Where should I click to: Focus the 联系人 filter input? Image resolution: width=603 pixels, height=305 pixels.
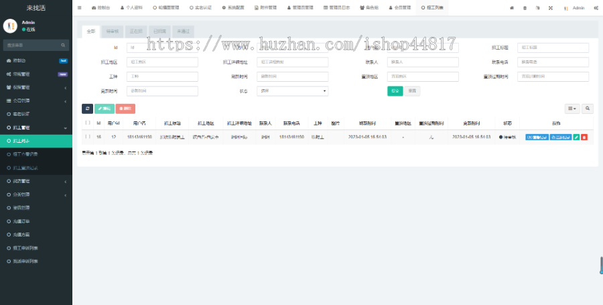423,62
